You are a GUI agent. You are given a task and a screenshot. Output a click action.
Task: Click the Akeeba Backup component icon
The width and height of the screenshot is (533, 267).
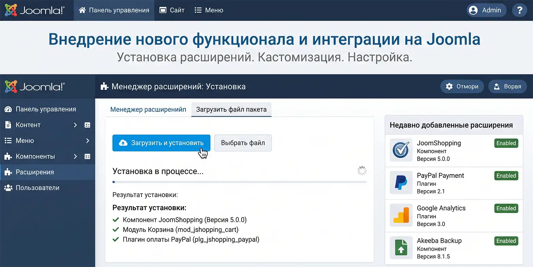401,248
